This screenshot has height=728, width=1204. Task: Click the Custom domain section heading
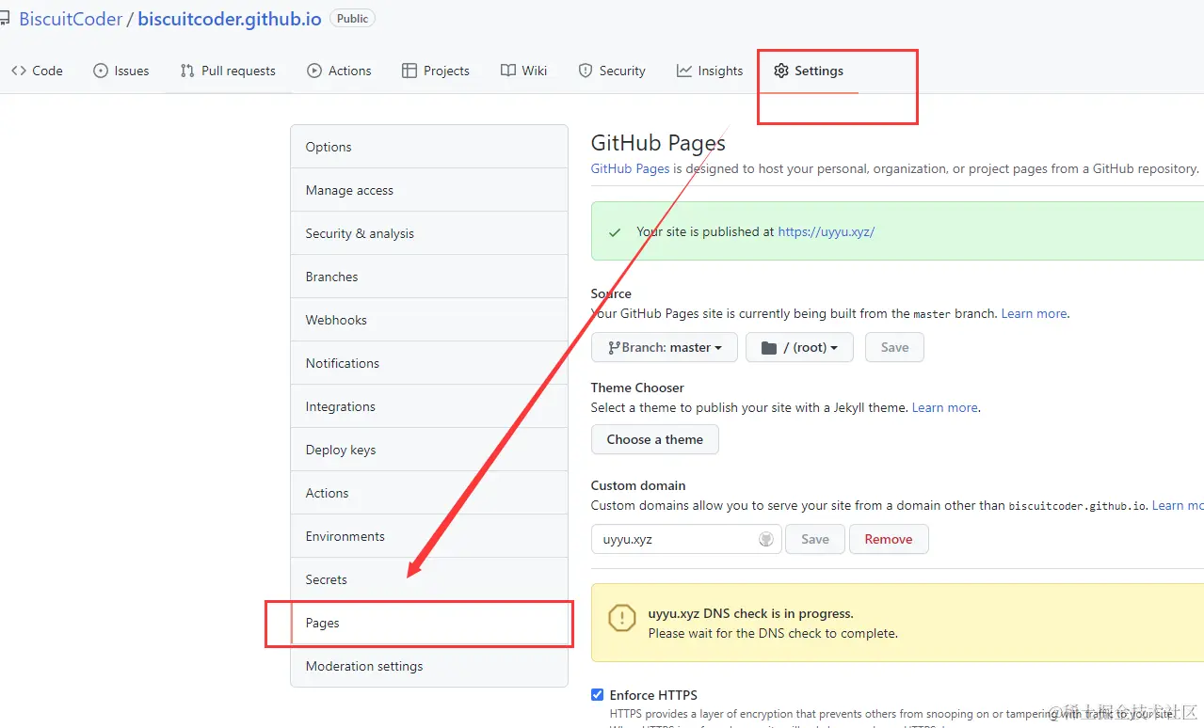(x=638, y=485)
